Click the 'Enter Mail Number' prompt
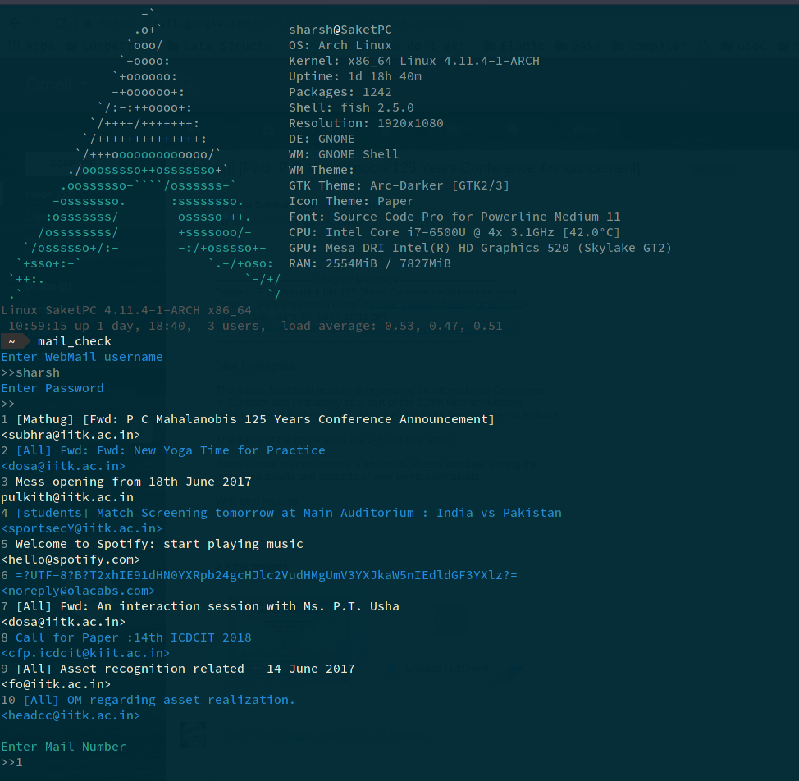Viewport: 799px width, 781px height. [x=63, y=747]
